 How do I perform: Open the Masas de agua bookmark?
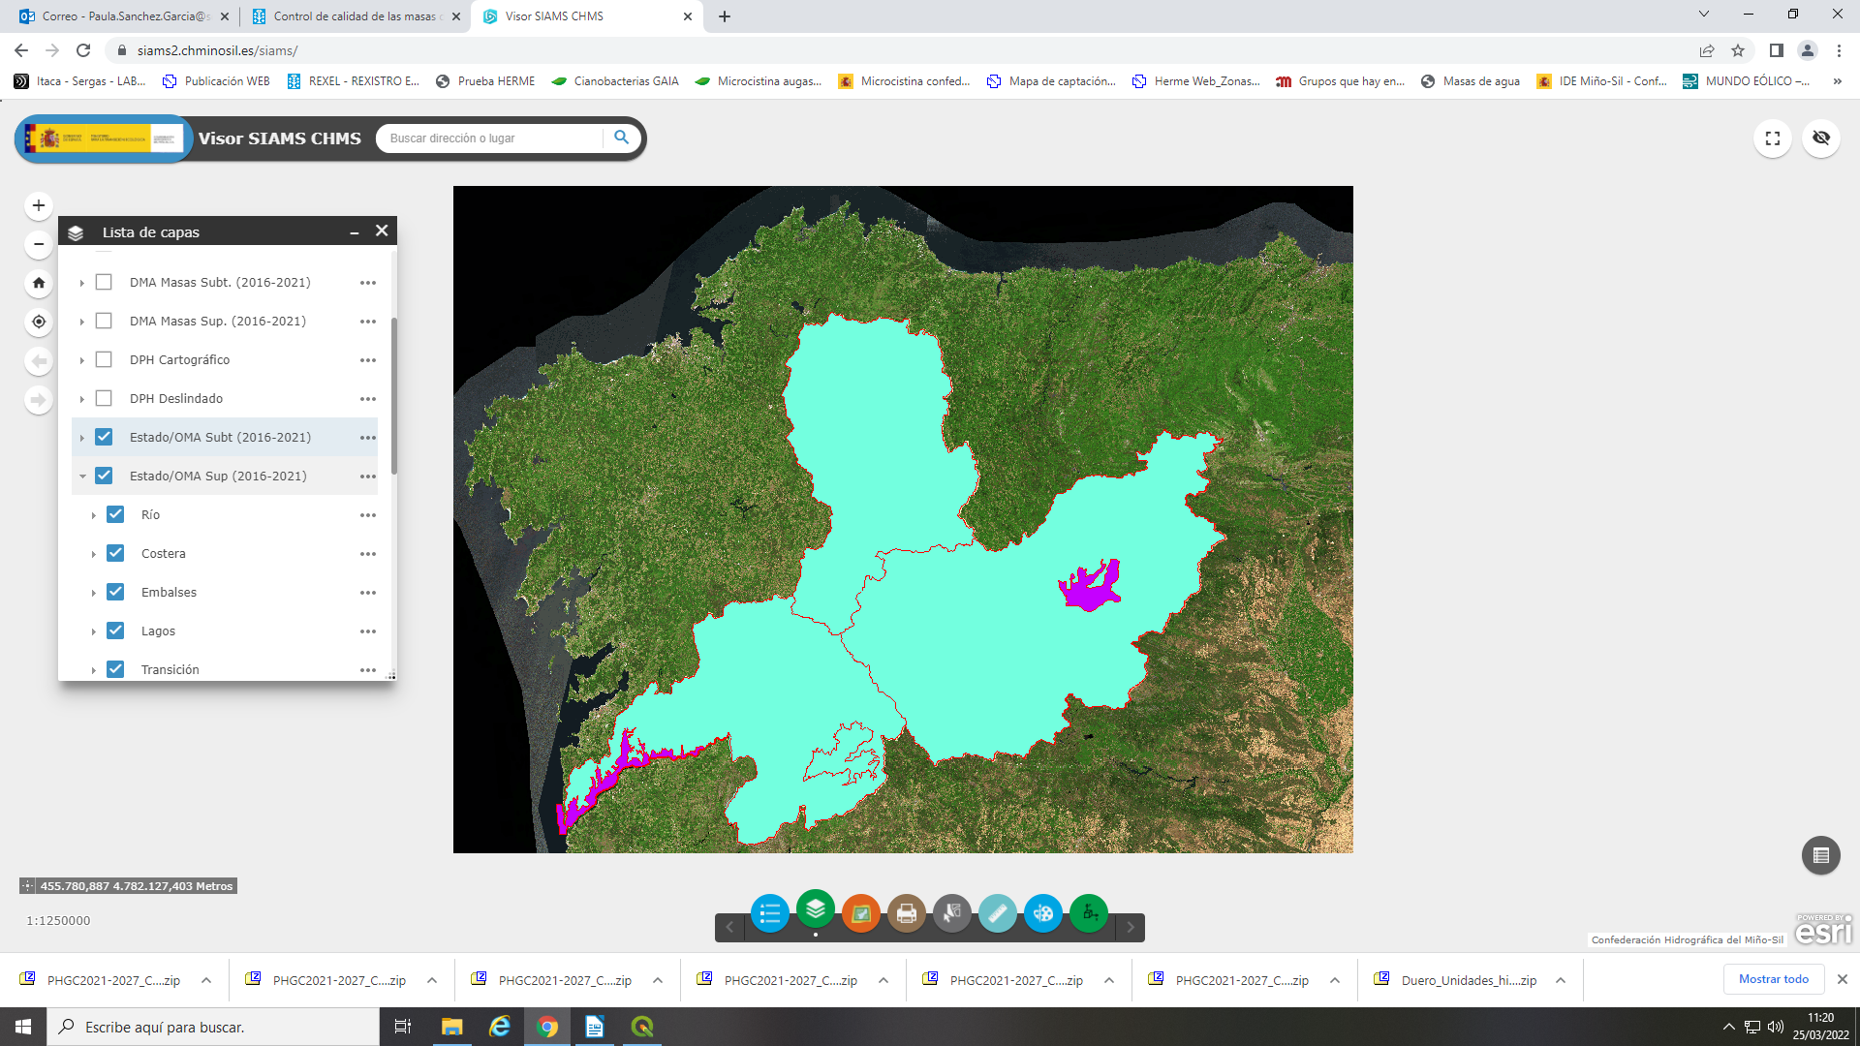pos(1470,81)
